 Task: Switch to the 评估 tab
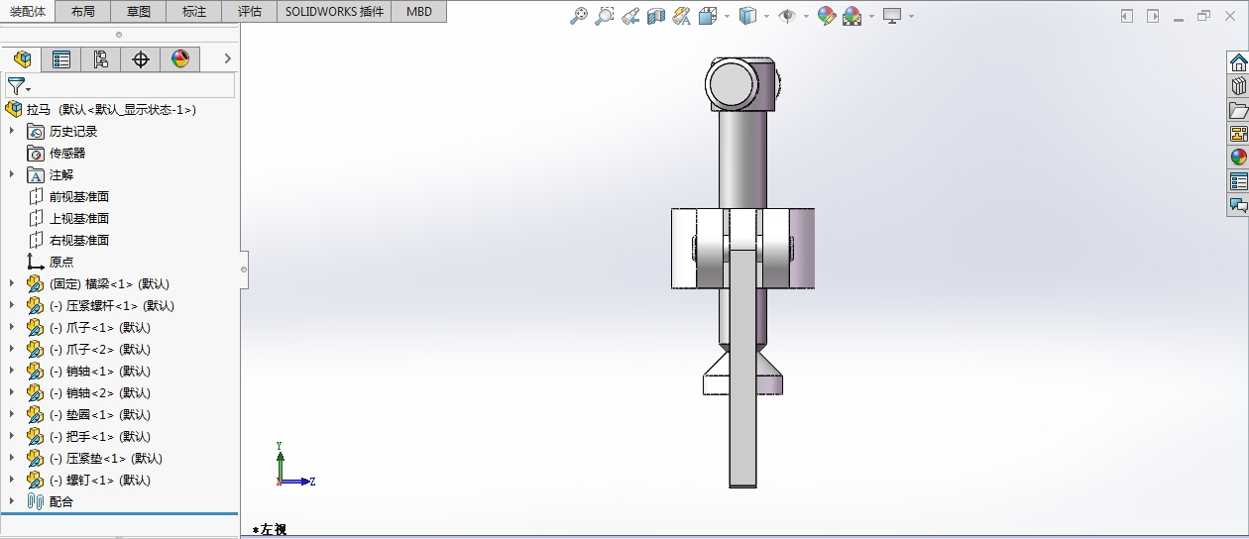coord(250,12)
